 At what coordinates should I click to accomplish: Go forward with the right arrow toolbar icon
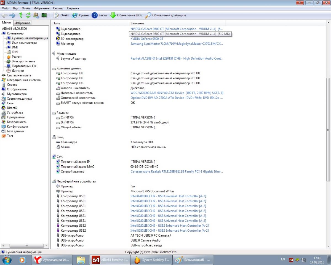(x=12, y=15)
